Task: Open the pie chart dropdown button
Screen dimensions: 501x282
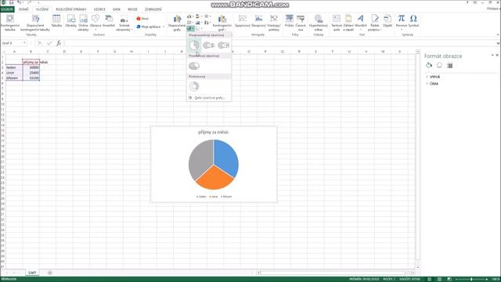Action: coord(191,29)
